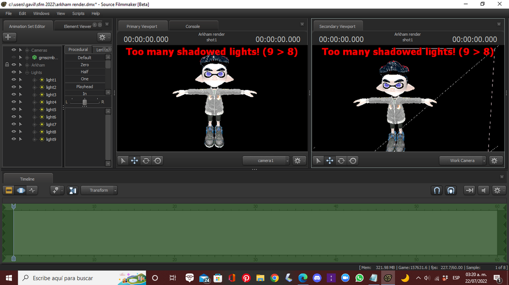Open the Transform dropdown in the timeline
Screen dimensions: 509x285
(99, 190)
